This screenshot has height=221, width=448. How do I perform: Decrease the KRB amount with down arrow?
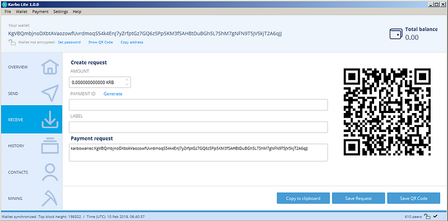click(127, 84)
